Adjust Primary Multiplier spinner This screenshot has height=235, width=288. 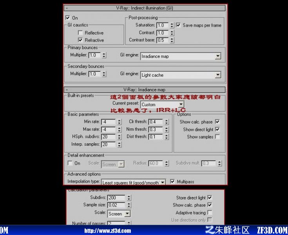click(x=104, y=55)
